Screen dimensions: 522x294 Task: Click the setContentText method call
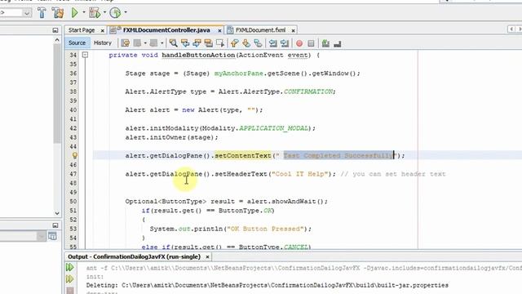[243, 156]
